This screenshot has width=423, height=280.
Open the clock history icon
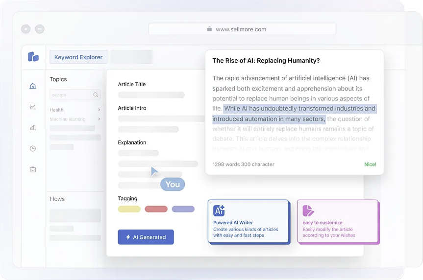pyautogui.click(x=33, y=148)
